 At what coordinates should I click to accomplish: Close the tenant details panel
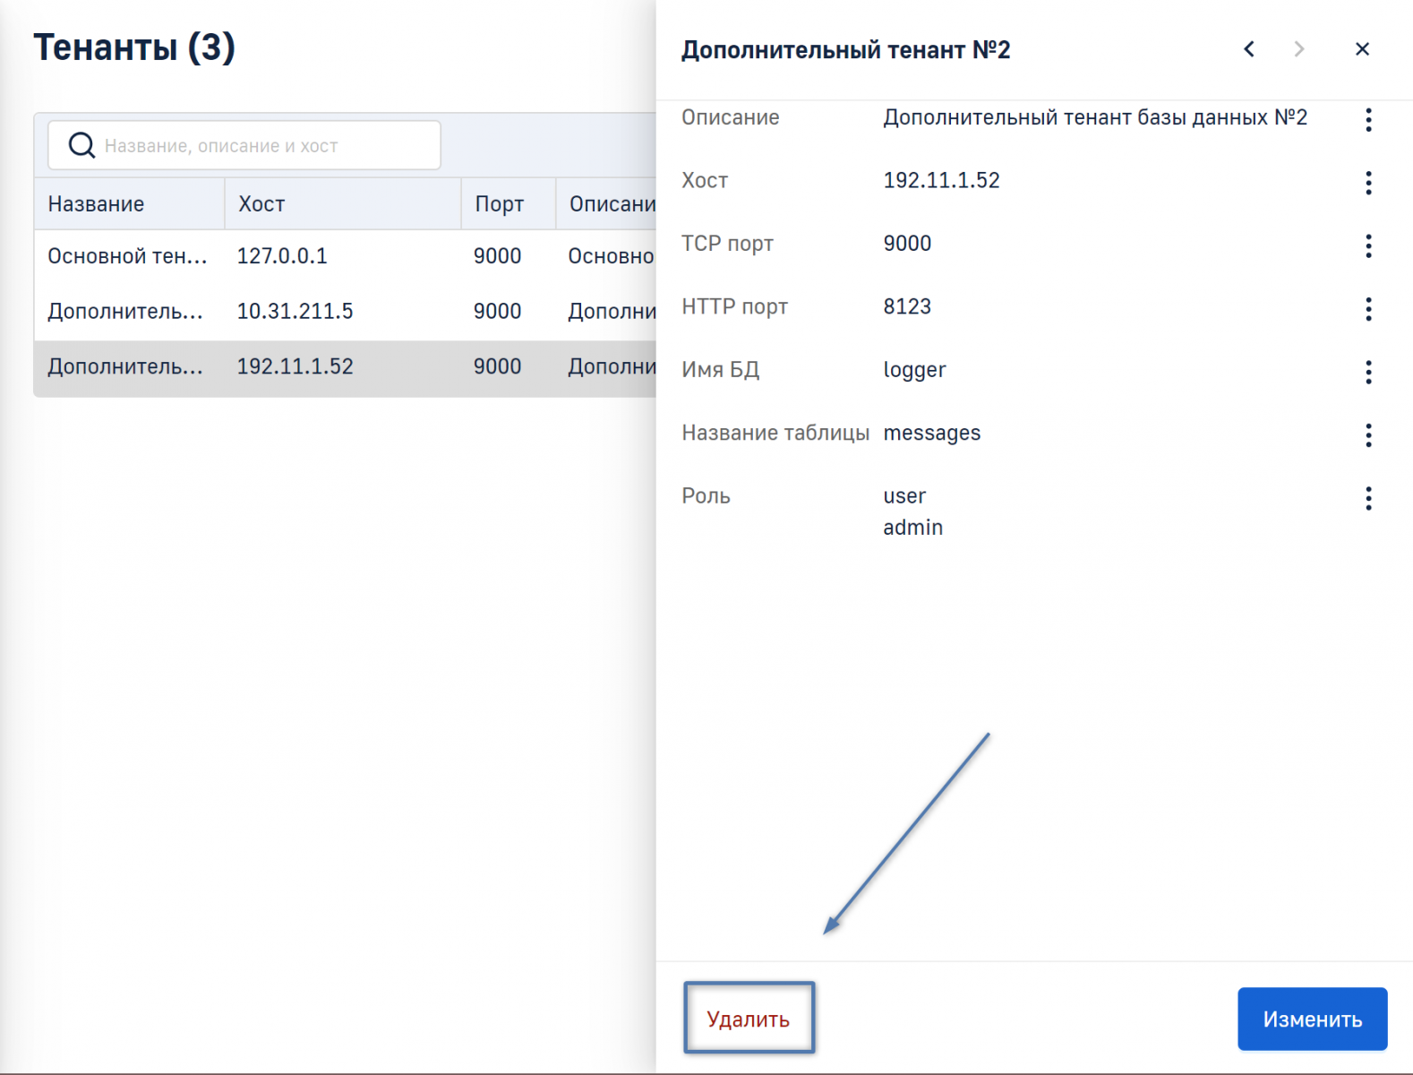click(1362, 49)
